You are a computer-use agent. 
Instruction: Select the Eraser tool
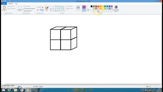[x=37, y=10]
